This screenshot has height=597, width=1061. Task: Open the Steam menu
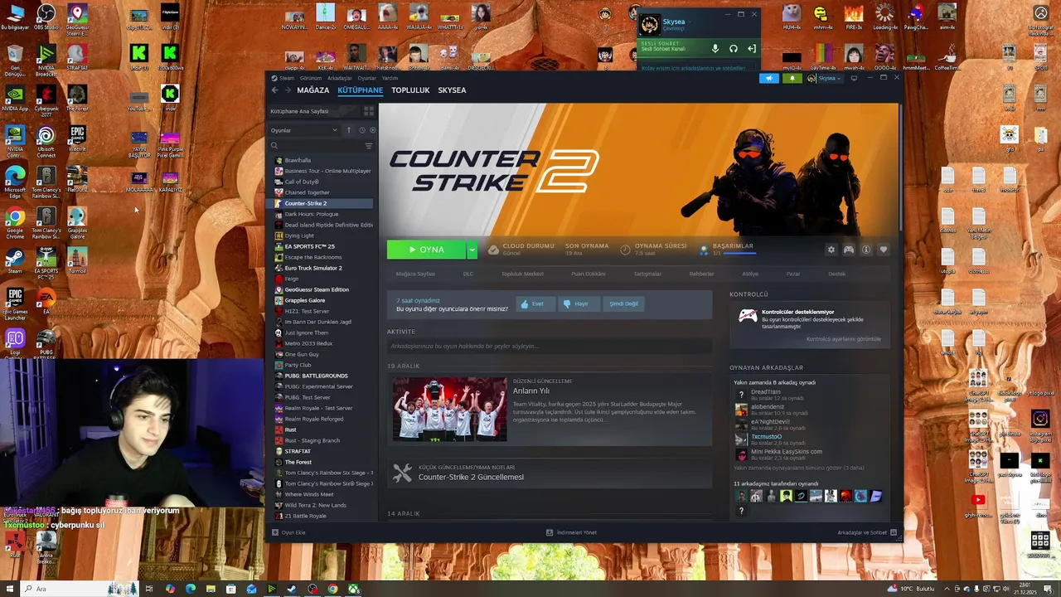click(x=287, y=78)
